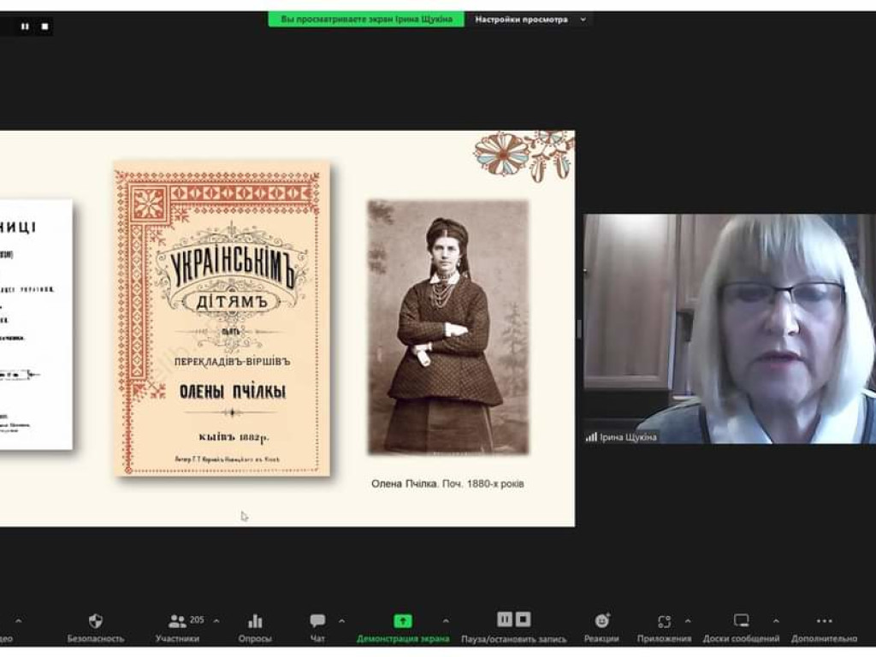Screen dimensions: 876x657
Task: Open the Реакции emoji icon
Action: click(x=601, y=621)
